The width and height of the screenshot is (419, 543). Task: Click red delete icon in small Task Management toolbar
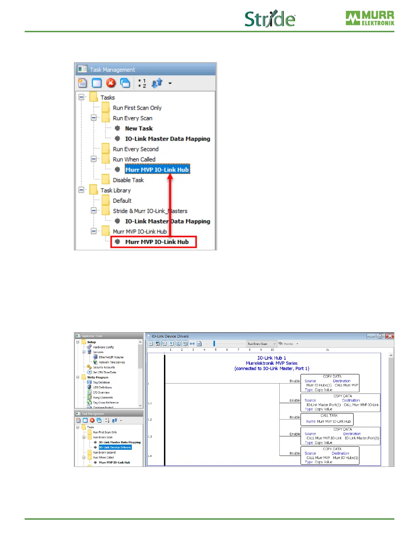tap(92, 420)
